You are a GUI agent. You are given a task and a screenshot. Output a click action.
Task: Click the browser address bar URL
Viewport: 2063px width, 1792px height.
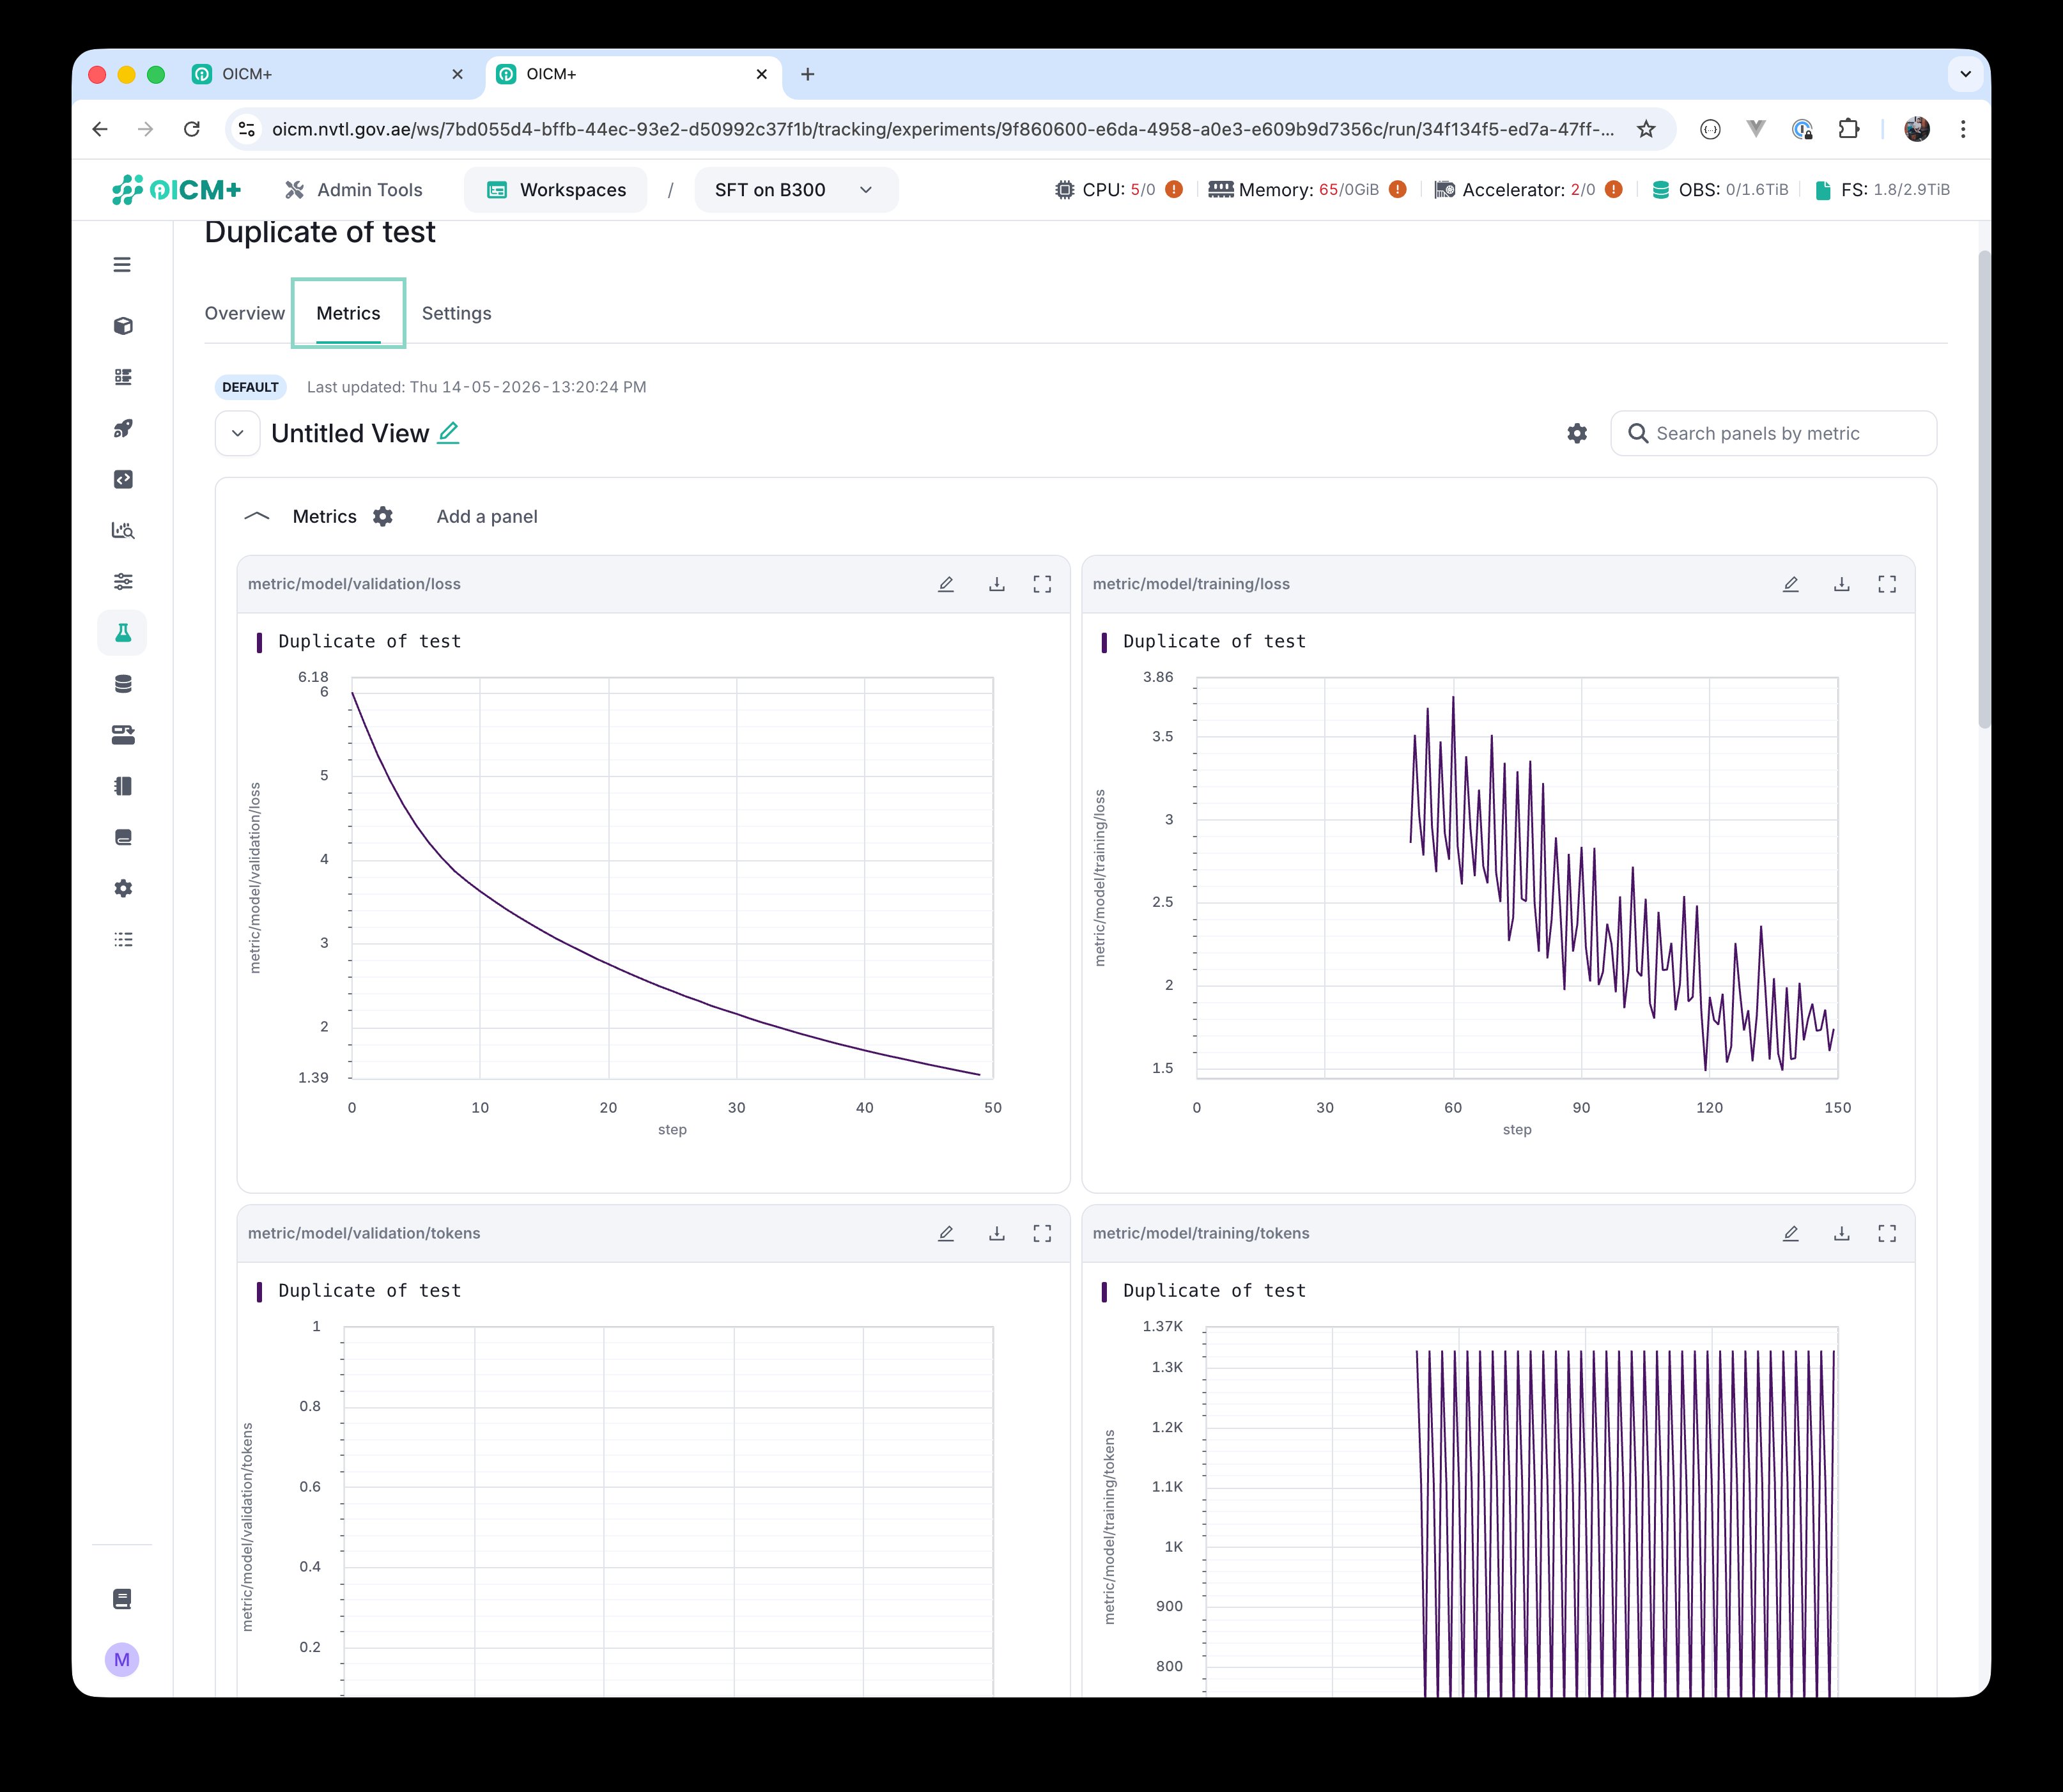click(x=942, y=129)
